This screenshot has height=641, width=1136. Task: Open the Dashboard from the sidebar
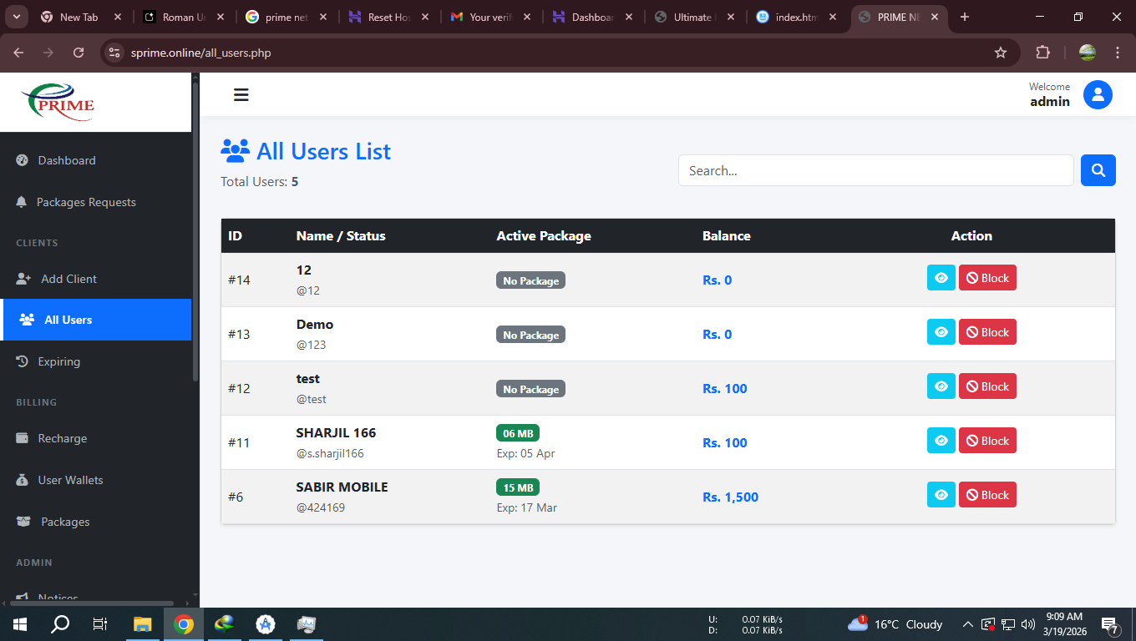click(x=67, y=160)
